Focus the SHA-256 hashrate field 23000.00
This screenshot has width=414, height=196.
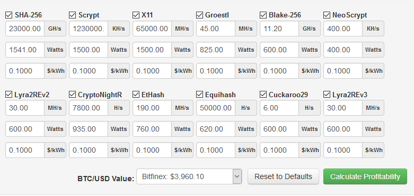(x=25, y=29)
